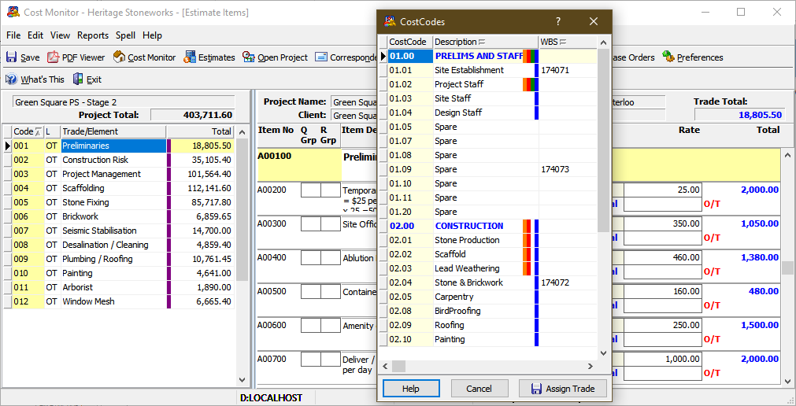Select cost code 02.04 Stone & Brickwork

tap(488, 282)
